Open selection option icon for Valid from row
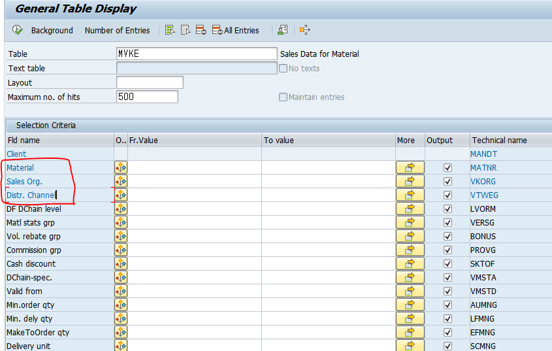This screenshot has height=351, width=552. point(121,291)
